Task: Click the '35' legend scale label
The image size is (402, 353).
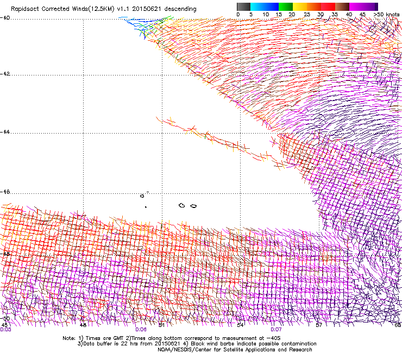Action: coord(335,15)
